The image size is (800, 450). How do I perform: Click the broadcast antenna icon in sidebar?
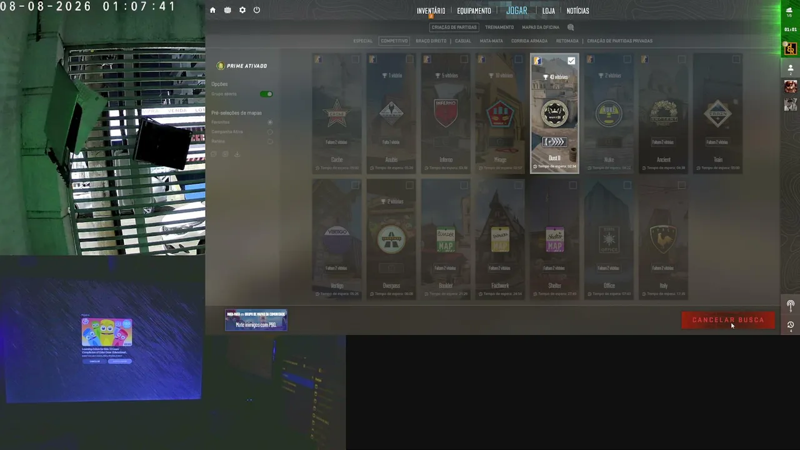coord(791,305)
